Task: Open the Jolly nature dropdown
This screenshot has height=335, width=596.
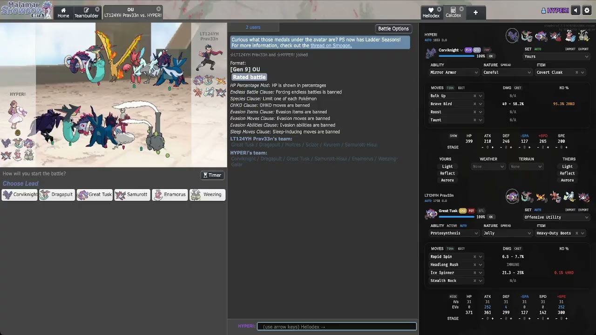Action: pos(507,233)
